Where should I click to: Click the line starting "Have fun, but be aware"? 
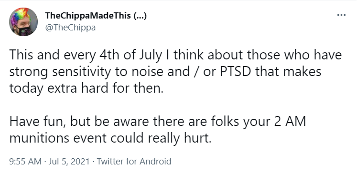(158, 122)
